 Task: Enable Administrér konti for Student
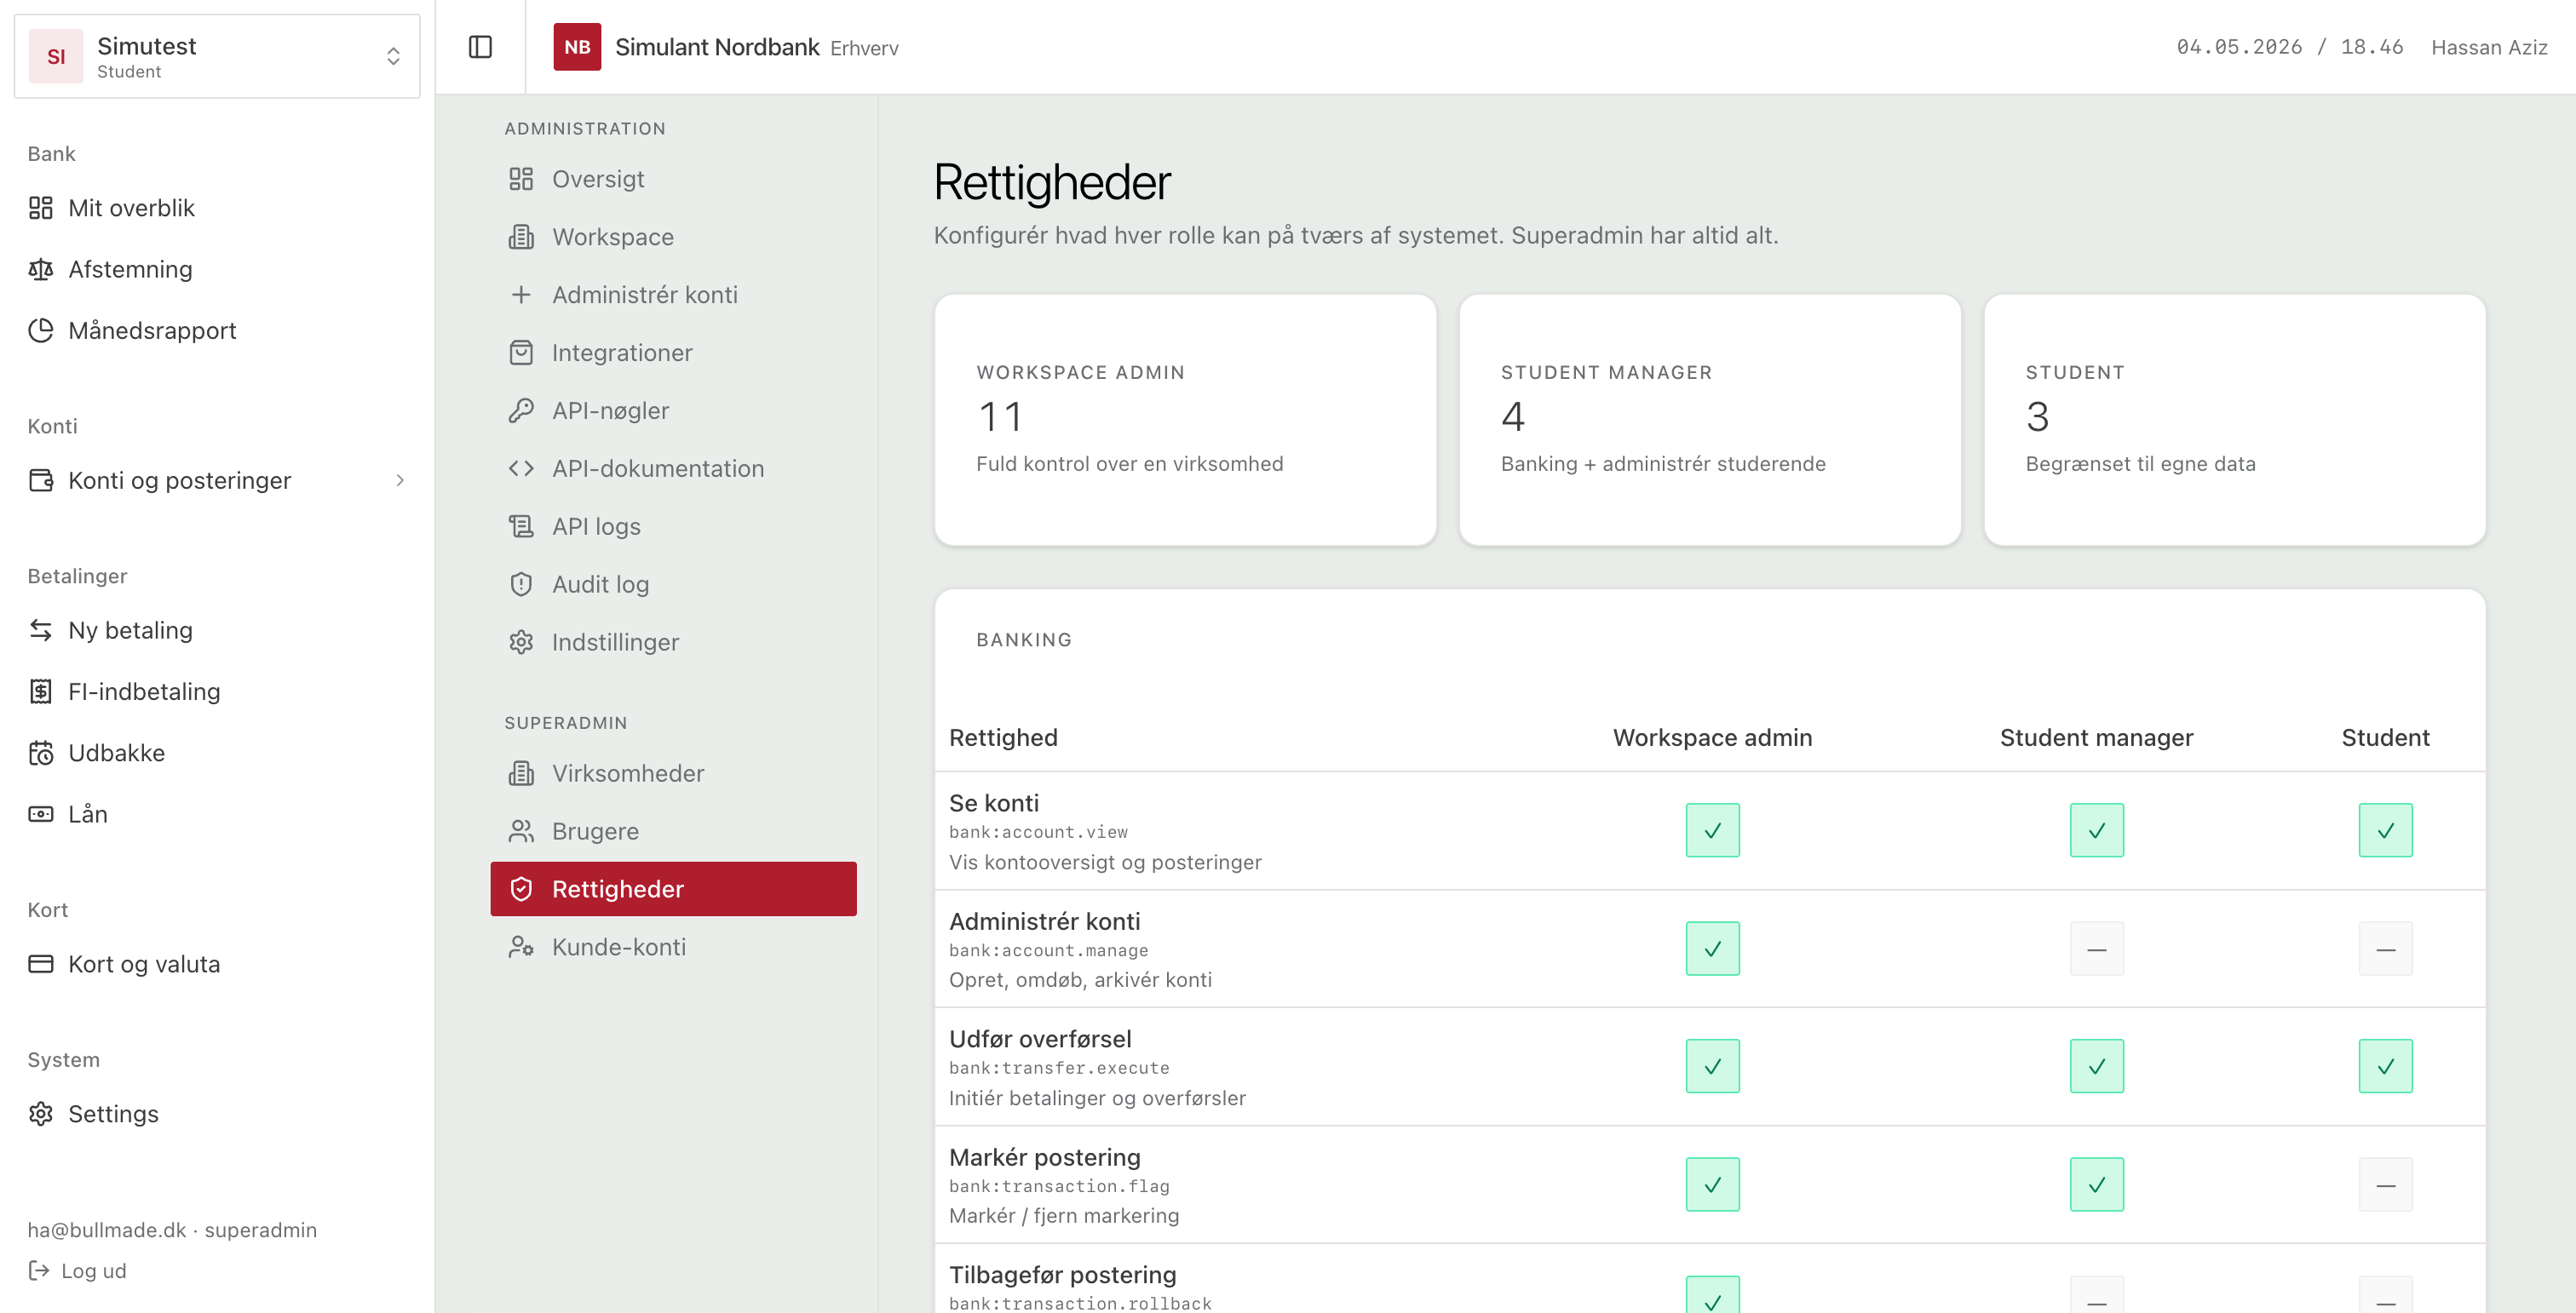(2385, 949)
